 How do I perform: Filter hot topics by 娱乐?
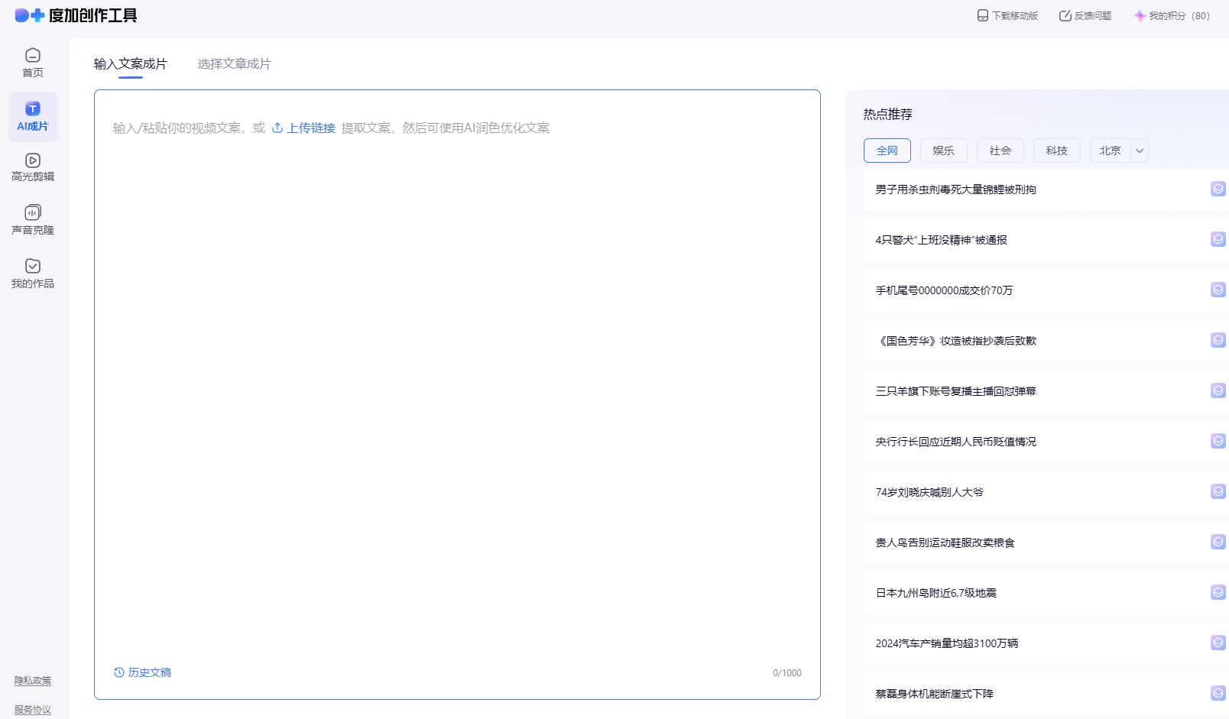(x=944, y=151)
